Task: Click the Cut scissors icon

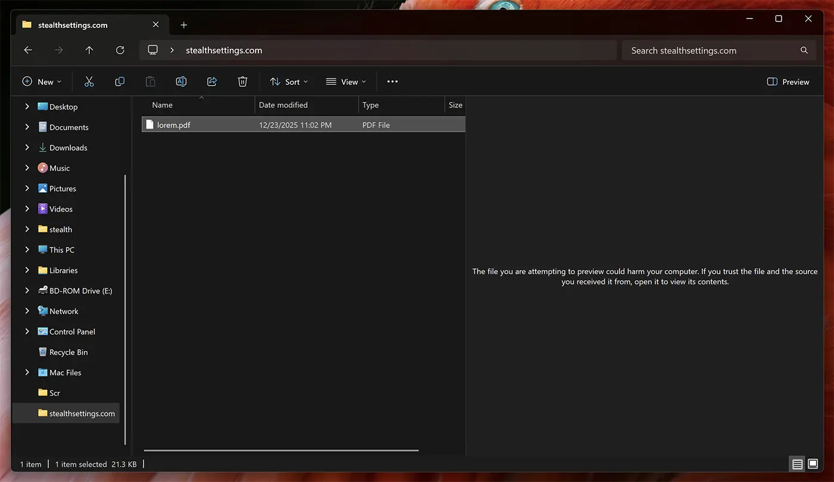Action: [89, 82]
